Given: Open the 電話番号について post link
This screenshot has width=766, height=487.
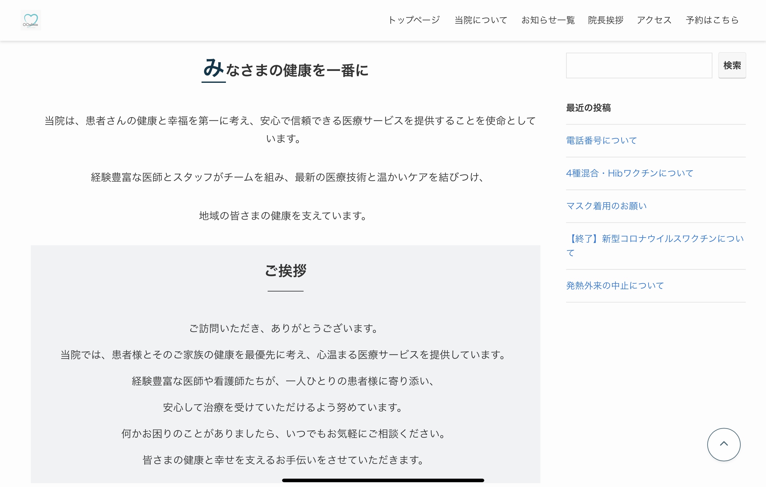Looking at the screenshot, I should pos(601,141).
